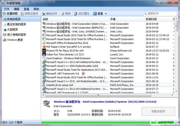180x126 pixels.
Task: Open the 编辑 menu
Action: [x=16, y=9]
